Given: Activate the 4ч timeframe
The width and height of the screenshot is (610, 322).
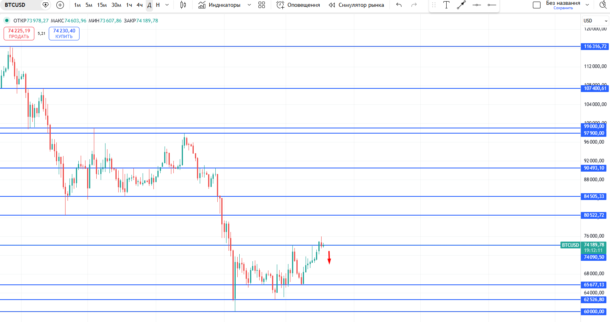Looking at the screenshot, I should (139, 5).
